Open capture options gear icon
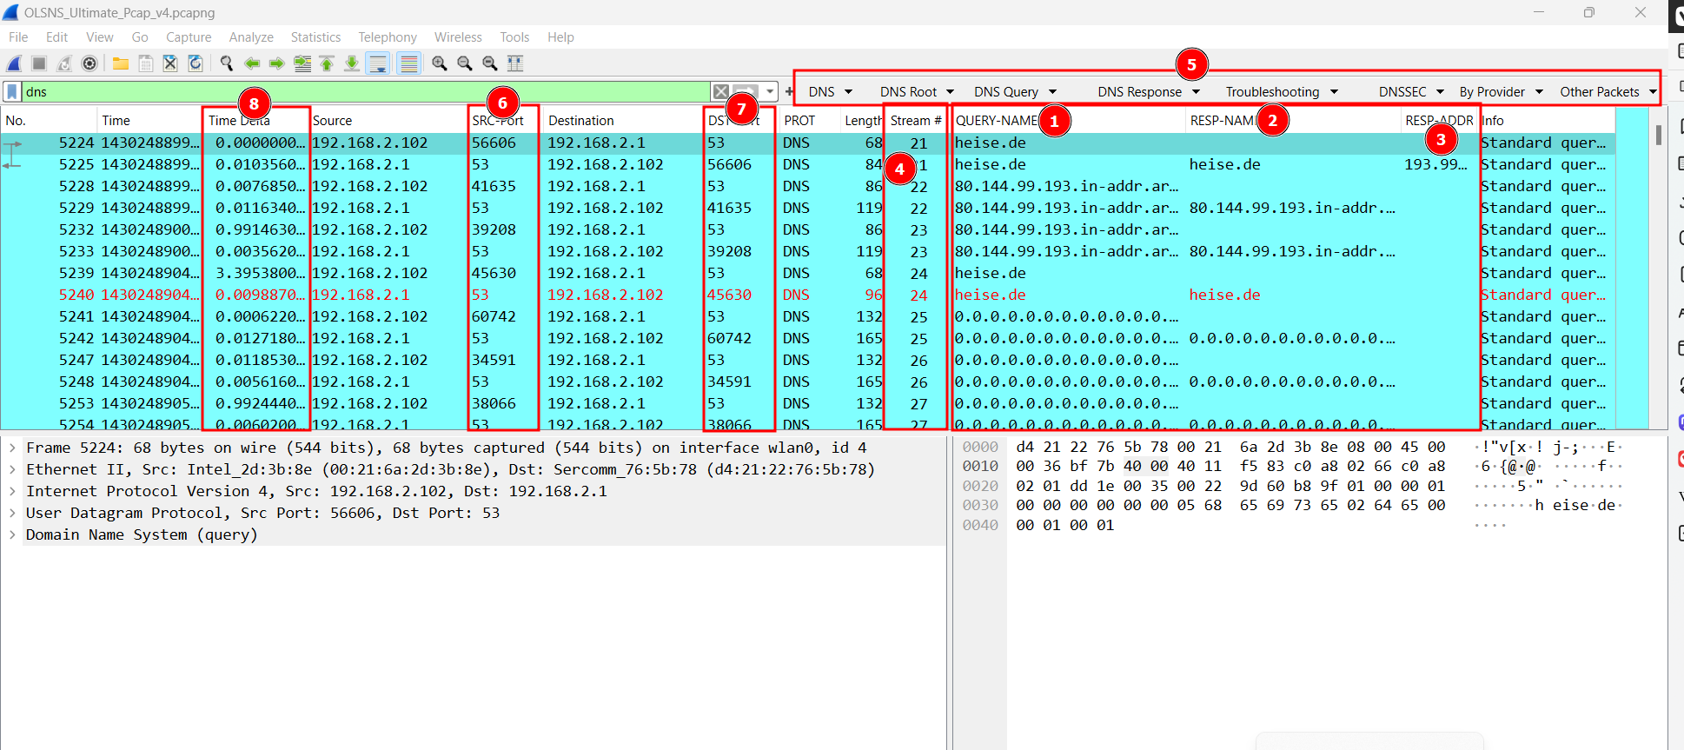The height and width of the screenshot is (750, 1684). (x=90, y=63)
